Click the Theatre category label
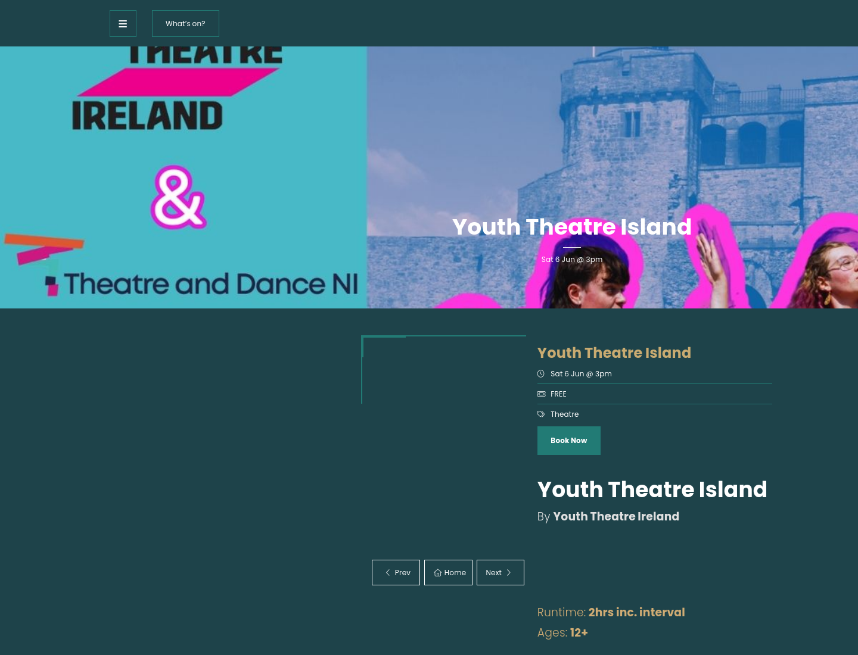This screenshot has width=858, height=655. (x=564, y=414)
